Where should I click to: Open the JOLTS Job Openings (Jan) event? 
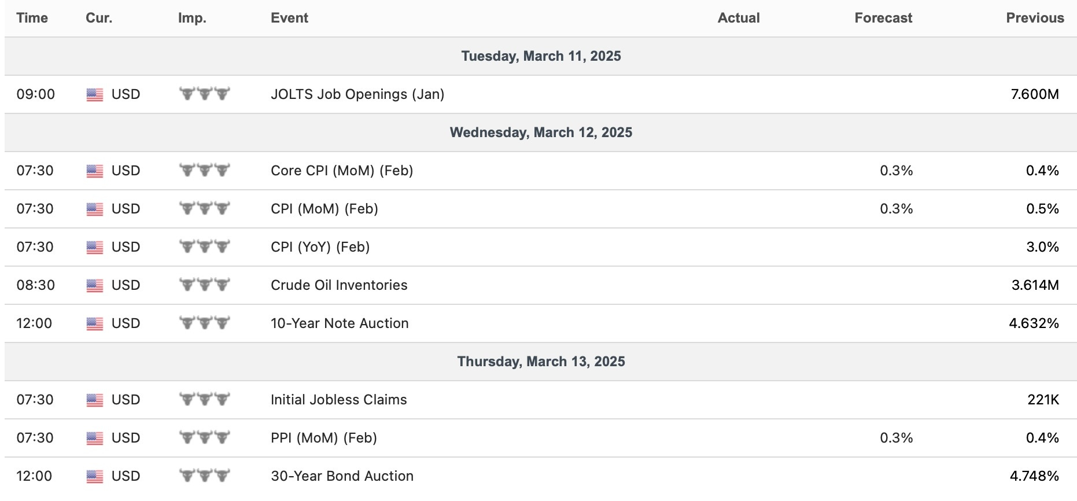(357, 94)
